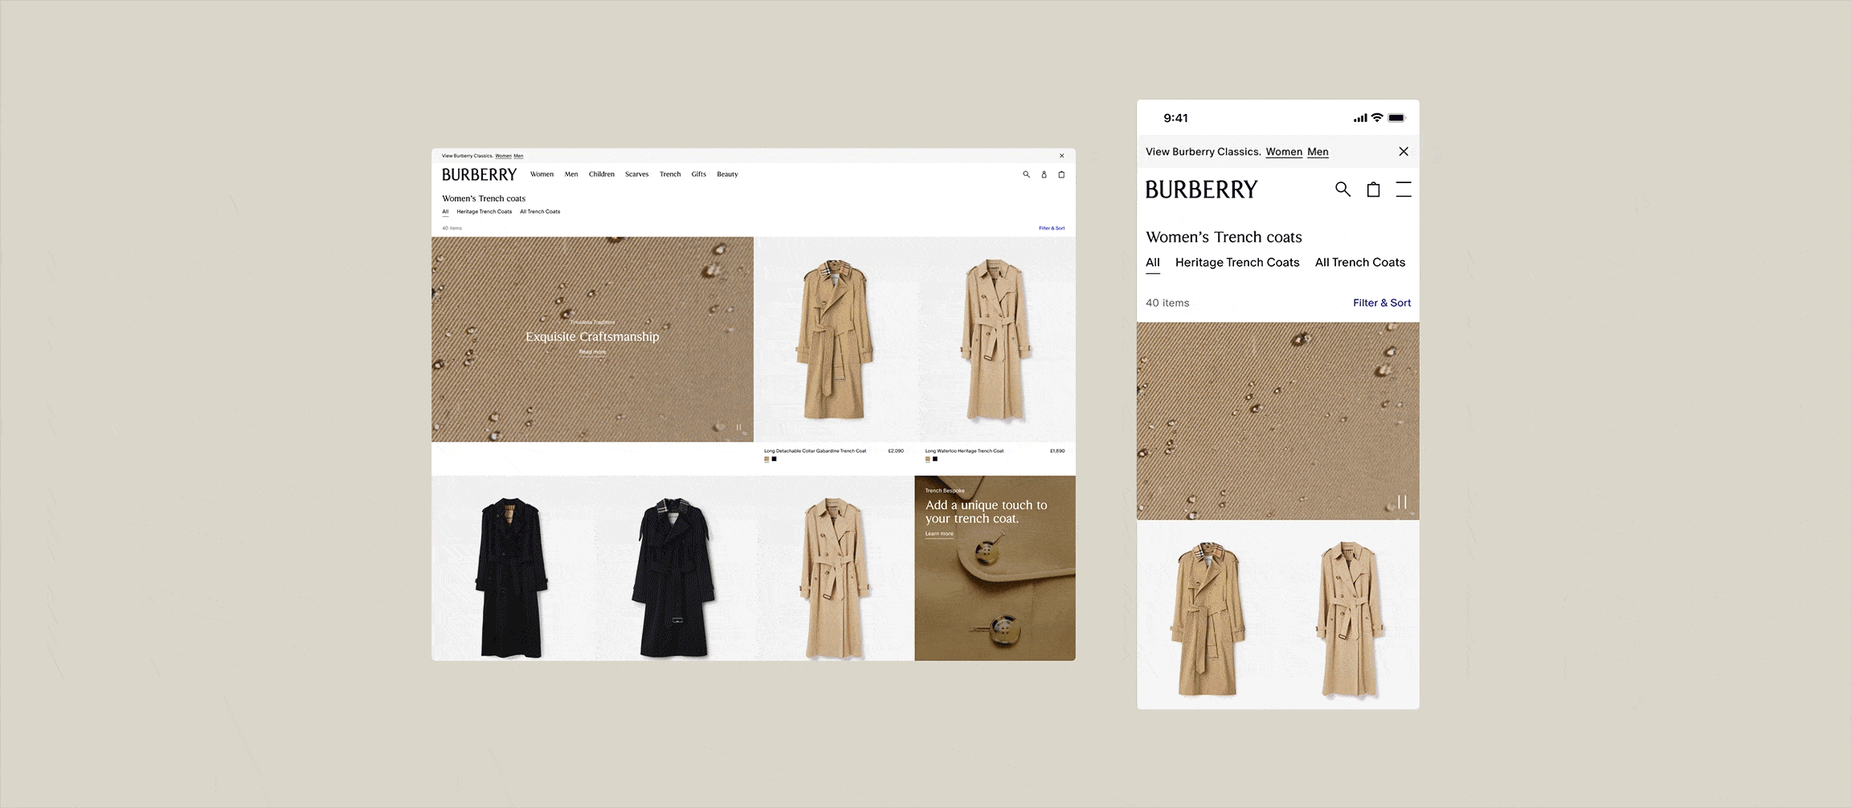
Task: Click the mobile cellular signal icon
Action: click(1360, 118)
